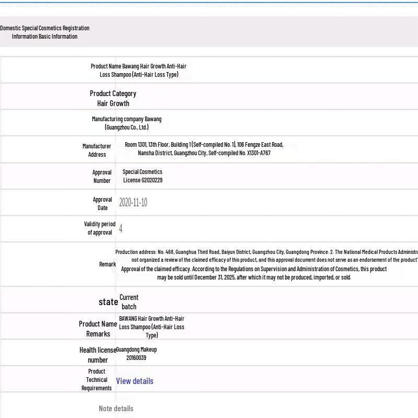418x418 pixels.
Task: Click Special Cosmetics License G2020229 value
Action: [x=143, y=176]
